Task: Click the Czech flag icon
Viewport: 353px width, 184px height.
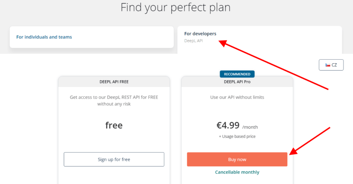Action: click(328, 65)
